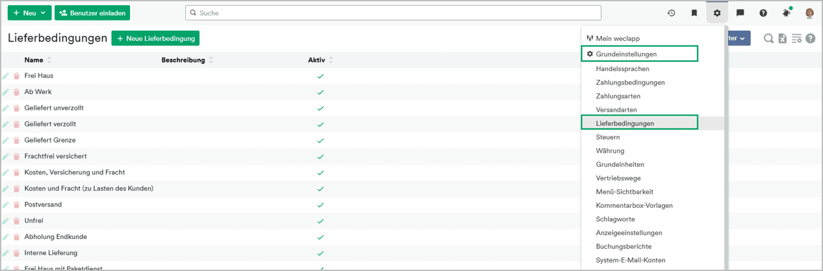Click the magnifier search icon beside Excel export
Image resolution: width=823 pixels, height=271 pixels.
coord(769,39)
